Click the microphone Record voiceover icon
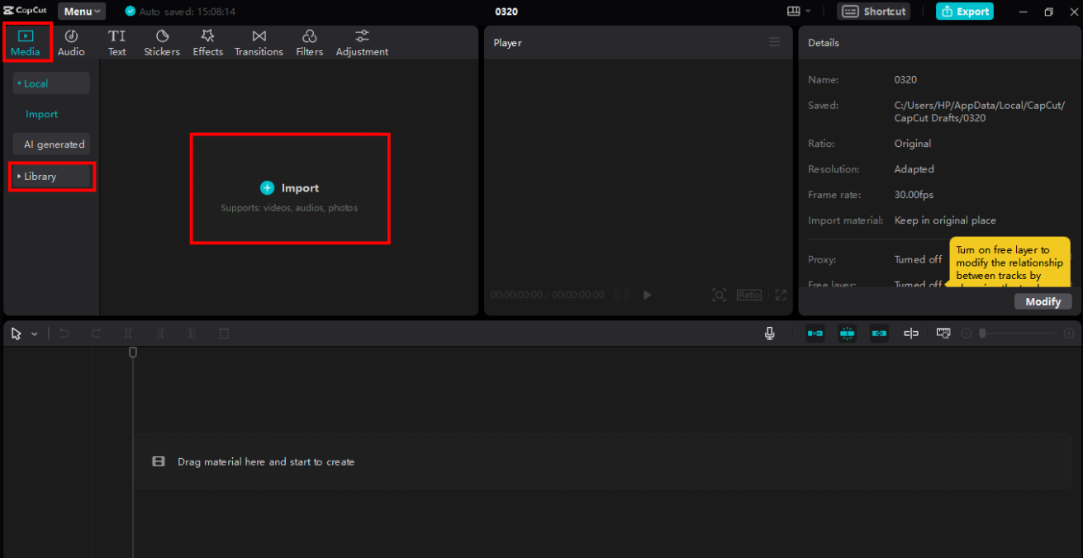The height and width of the screenshot is (558, 1083). point(770,333)
